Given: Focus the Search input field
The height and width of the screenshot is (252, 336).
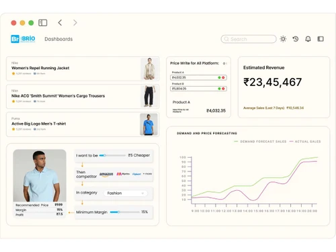Looking at the screenshot, I should click(249, 39).
